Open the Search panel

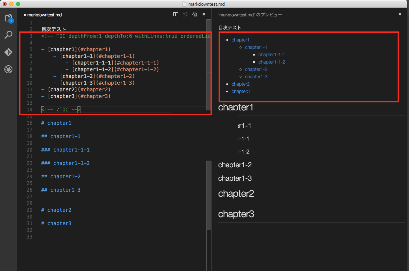pyautogui.click(x=8, y=35)
